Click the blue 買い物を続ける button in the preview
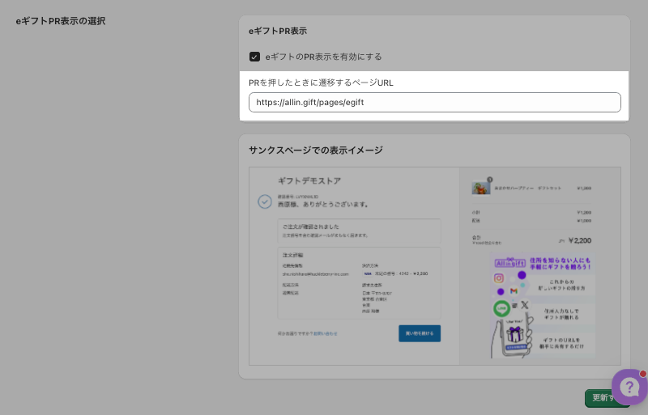Image resolution: width=648 pixels, height=415 pixels. coord(420,332)
